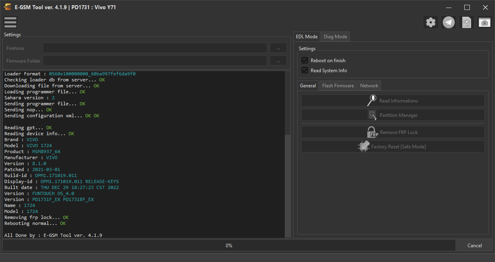The height and width of the screenshot is (262, 495).
Task: Switch to EDL Mode tab
Action: 306,36
